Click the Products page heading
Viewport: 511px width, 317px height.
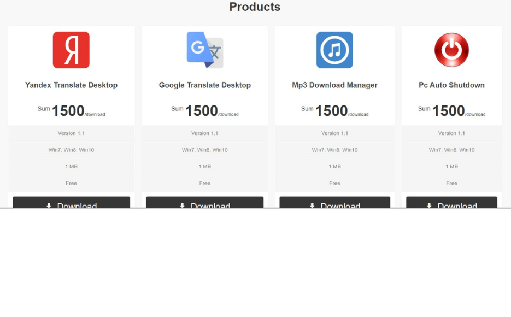pyautogui.click(x=255, y=7)
